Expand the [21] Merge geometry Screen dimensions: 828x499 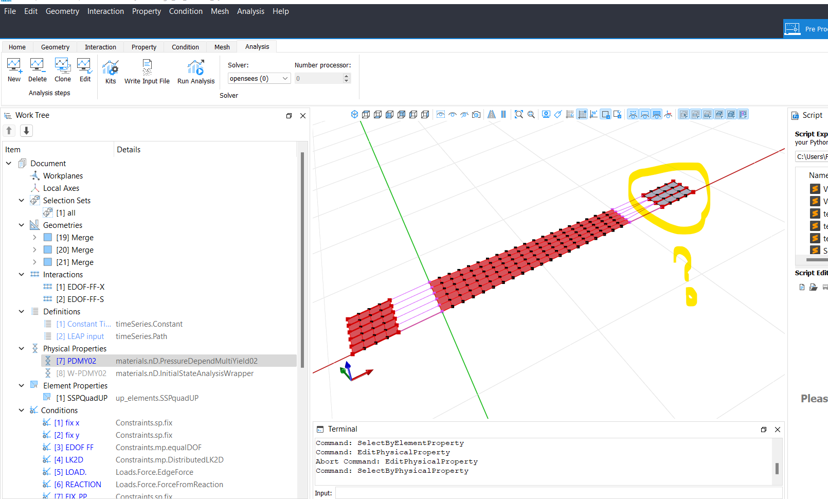point(34,262)
